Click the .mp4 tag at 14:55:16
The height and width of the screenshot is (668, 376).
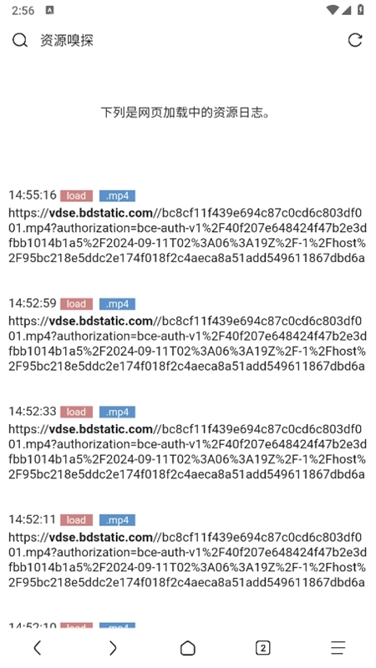(117, 196)
